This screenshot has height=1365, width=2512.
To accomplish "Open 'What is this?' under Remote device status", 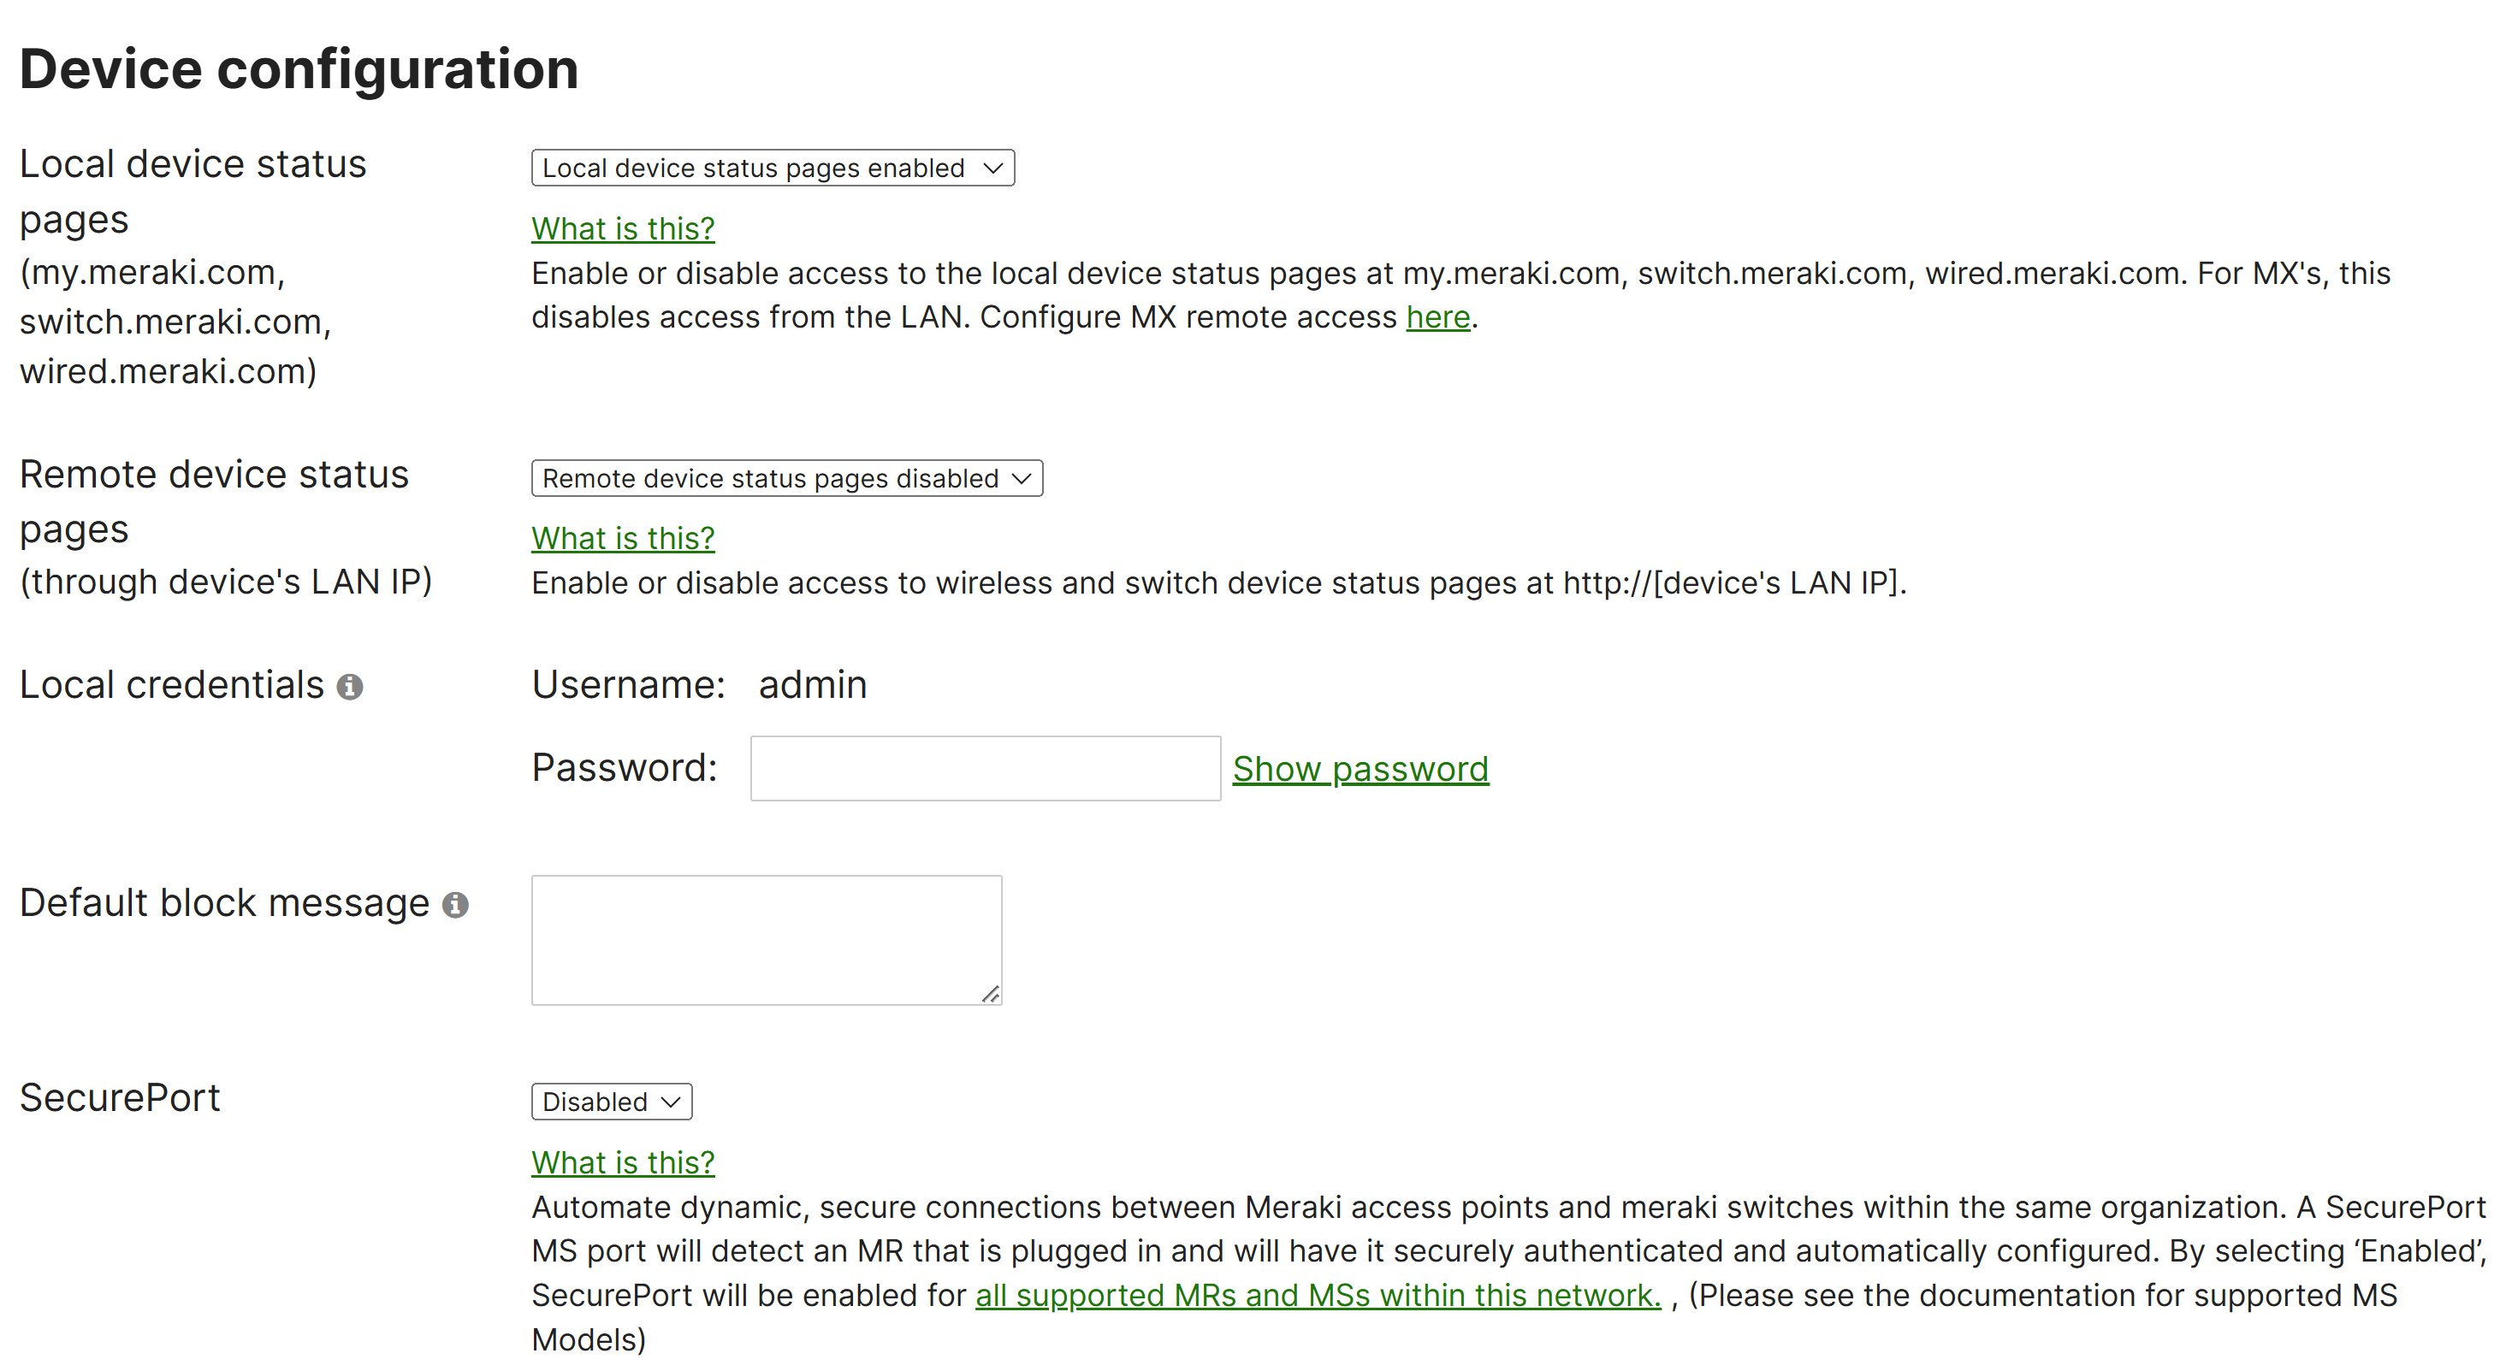I will coord(623,538).
